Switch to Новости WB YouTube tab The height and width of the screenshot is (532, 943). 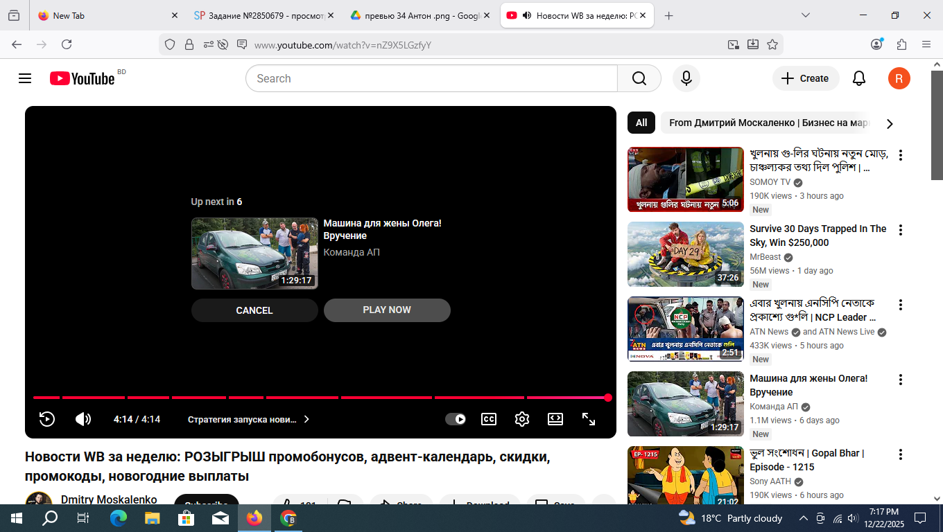coord(577,15)
